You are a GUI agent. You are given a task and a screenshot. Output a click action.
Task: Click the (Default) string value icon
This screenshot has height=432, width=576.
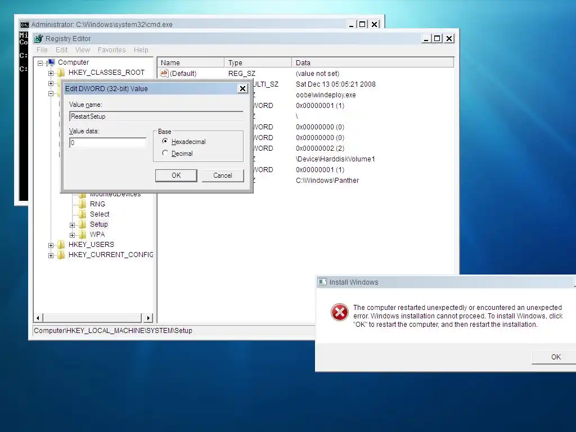coord(164,73)
